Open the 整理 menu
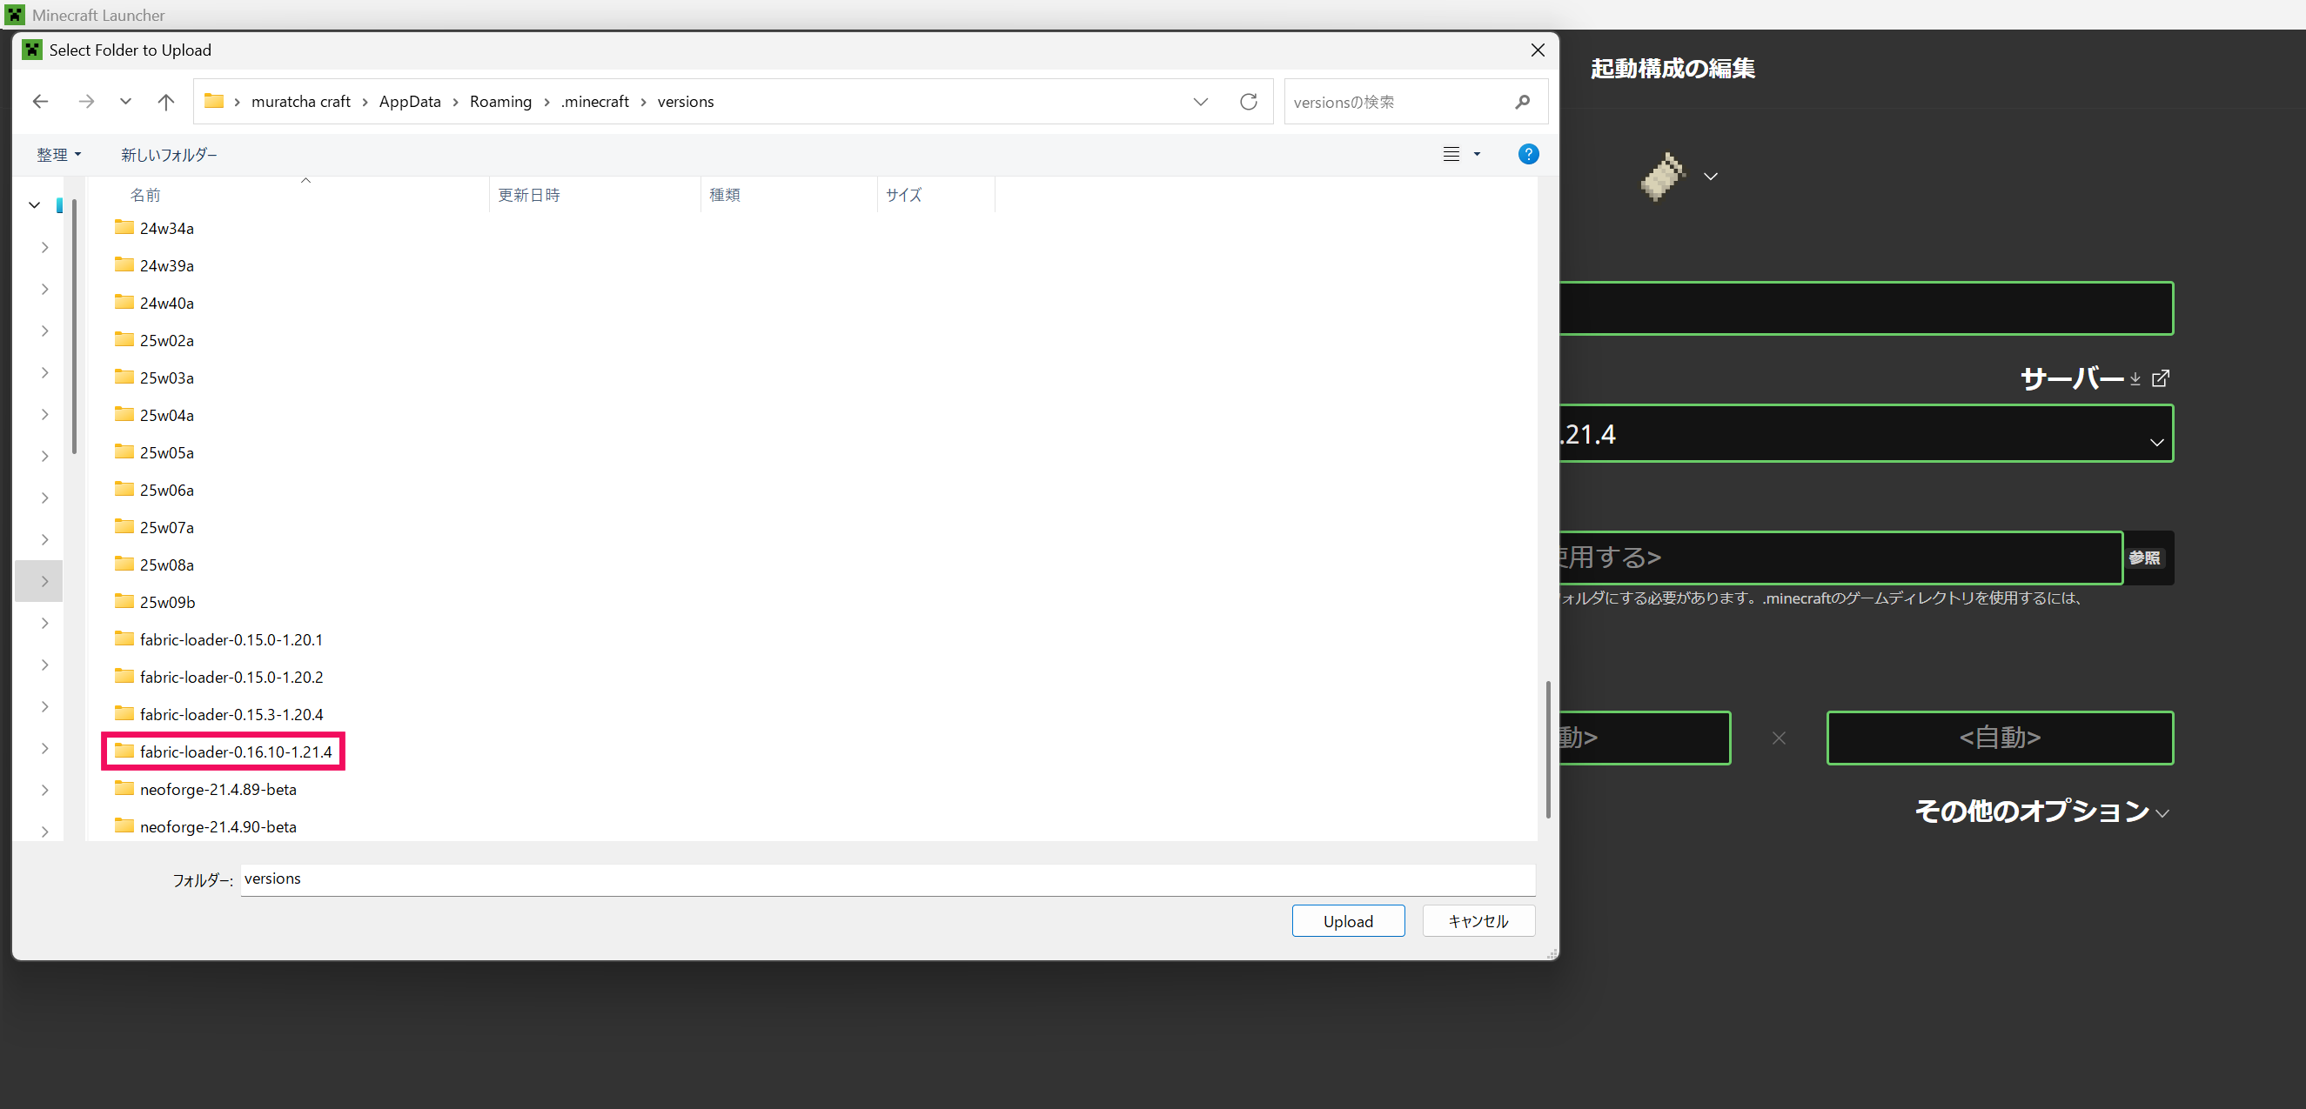Screen dimensions: 2306x1109 point(58,154)
